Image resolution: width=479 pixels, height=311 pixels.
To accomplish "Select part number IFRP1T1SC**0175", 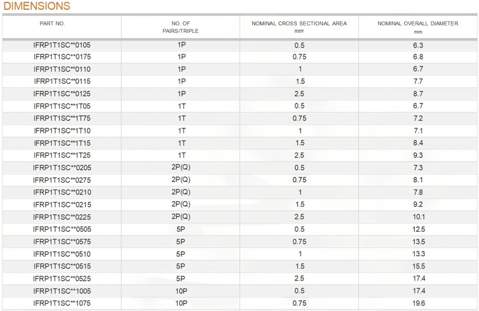I will tap(62, 57).
